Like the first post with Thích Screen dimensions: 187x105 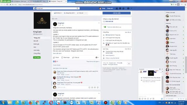tap(56, 57)
